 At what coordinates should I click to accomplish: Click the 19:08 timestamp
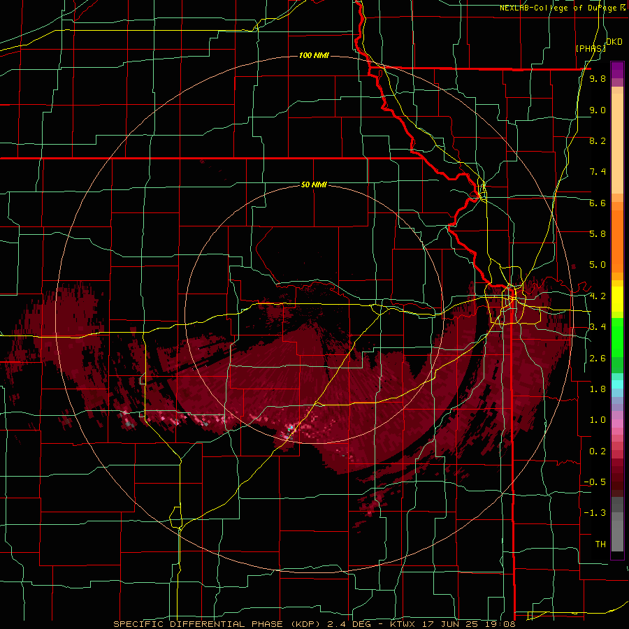(x=501, y=624)
